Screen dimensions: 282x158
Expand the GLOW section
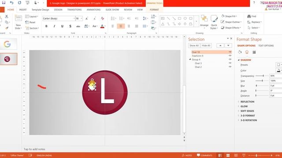click(x=239, y=106)
